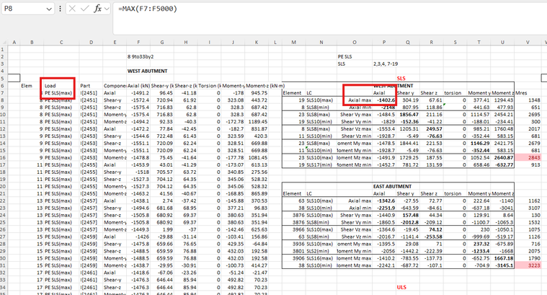Select column P header
The width and height of the screenshot is (547, 295).
click(x=384, y=43)
